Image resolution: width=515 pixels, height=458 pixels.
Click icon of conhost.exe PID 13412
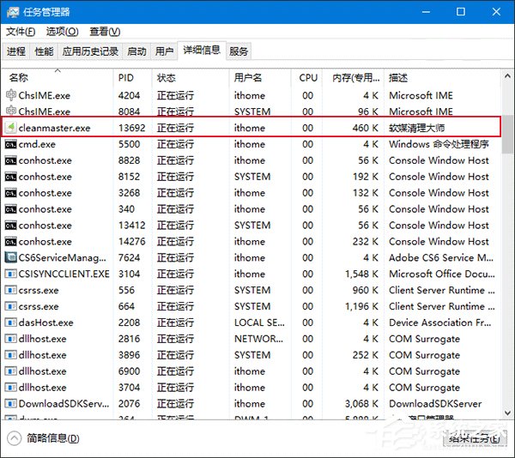(x=11, y=225)
